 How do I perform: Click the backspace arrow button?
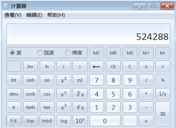pos(96,67)
